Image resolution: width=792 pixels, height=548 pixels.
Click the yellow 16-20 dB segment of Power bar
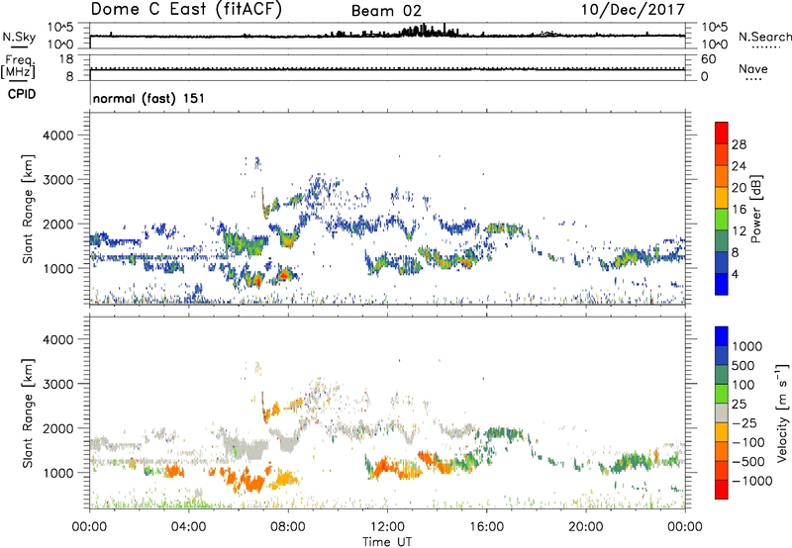[x=722, y=197]
